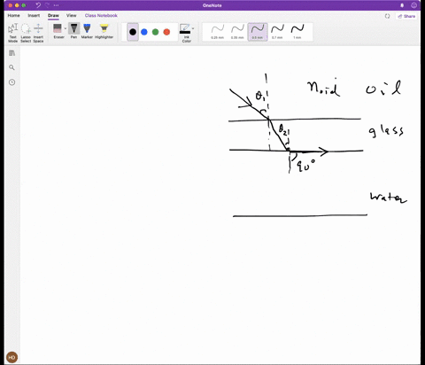The width and height of the screenshot is (425, 365).
Task: Open the search magnifier in sidebar
Action: click(x=12, y=67)
